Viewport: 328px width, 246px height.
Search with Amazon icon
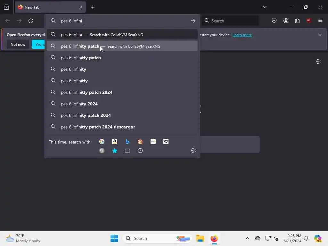point(115,142)
